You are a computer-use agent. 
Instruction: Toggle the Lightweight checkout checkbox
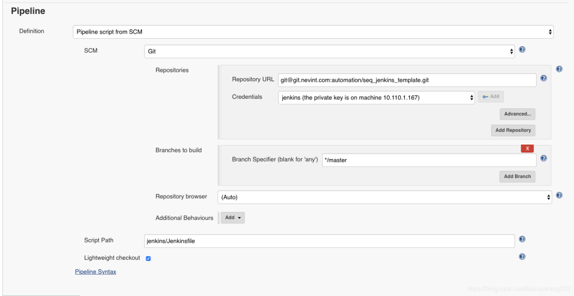click(x=148, y=258)
